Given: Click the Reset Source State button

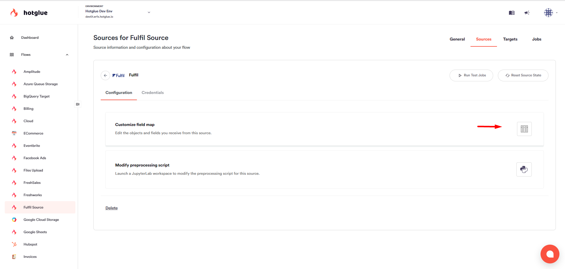Looking at the screenshot, I should click(x=523, y=75).
